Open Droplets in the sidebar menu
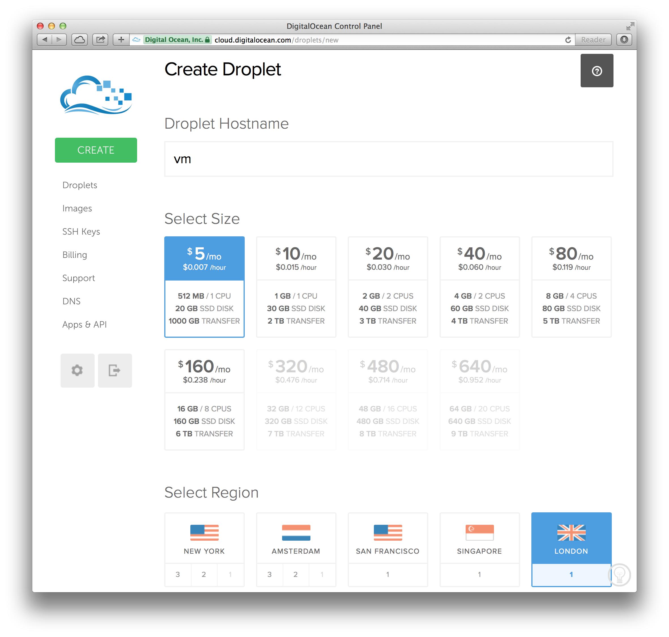 click(x=80, y=185)
